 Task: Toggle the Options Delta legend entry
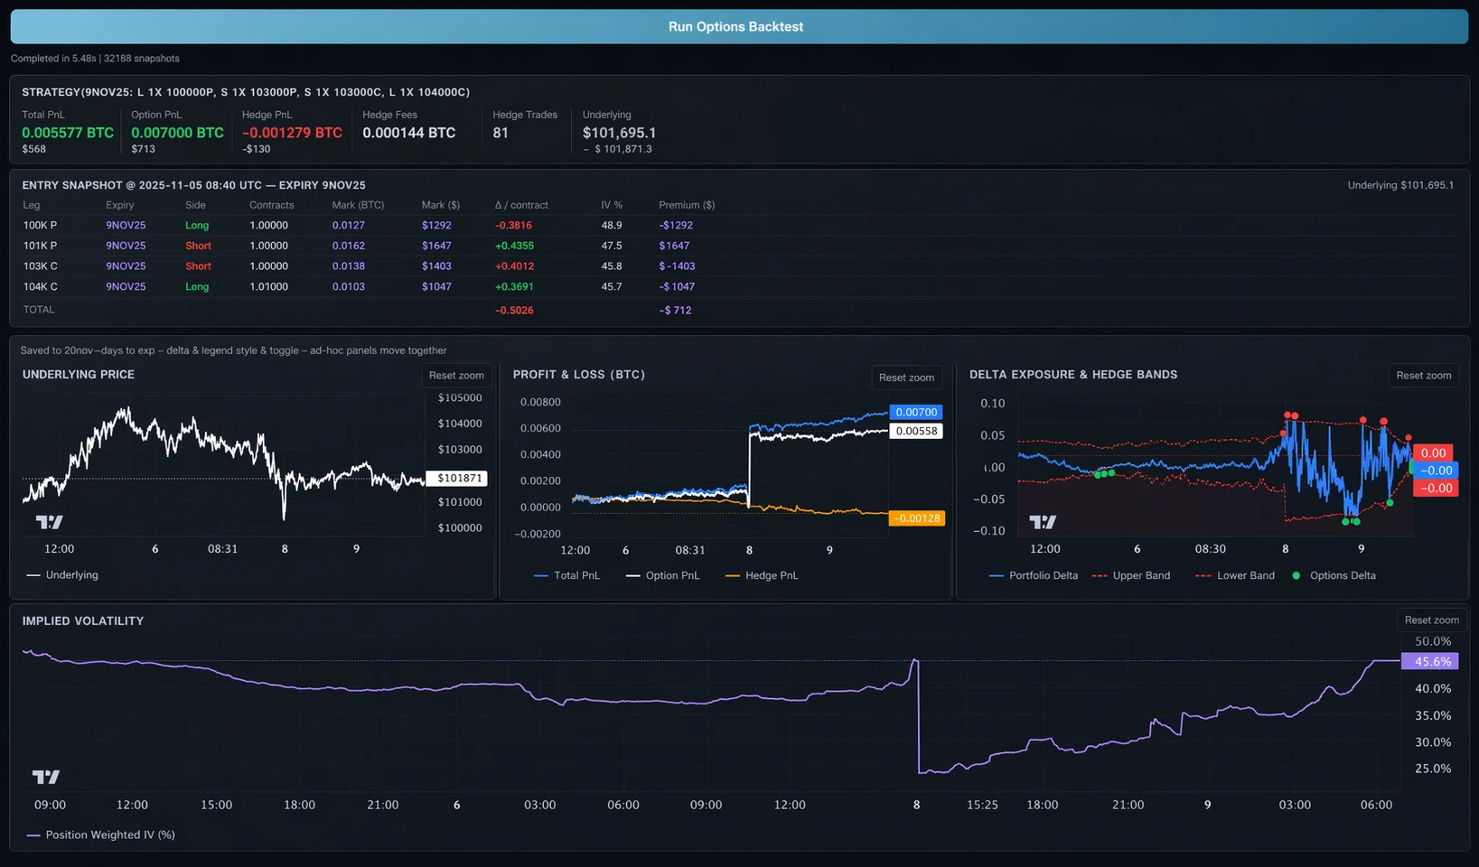click(1334, 575)
